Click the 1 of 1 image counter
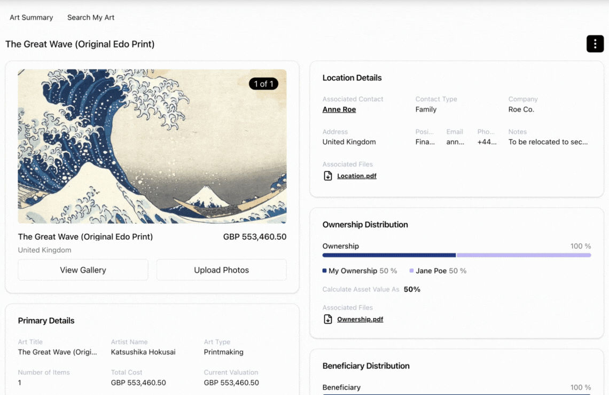Viewport: 609px width, 395px height. click(x=264, y=84)
